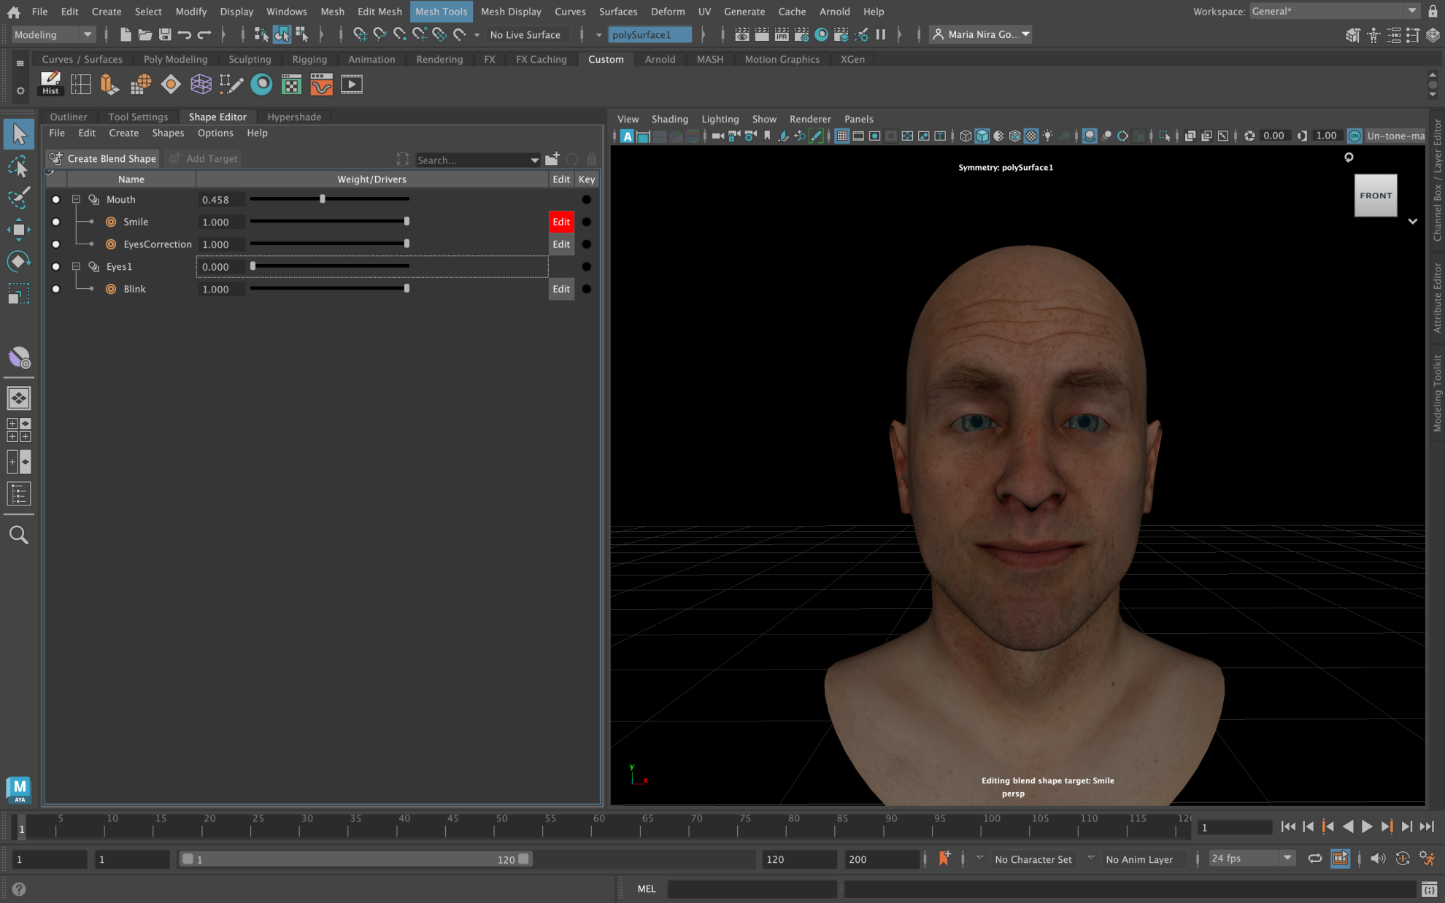The height and width of the screenshot is (903, 1445).
Task: Click the red Edit button beside Smile
Action: [560, 222]
